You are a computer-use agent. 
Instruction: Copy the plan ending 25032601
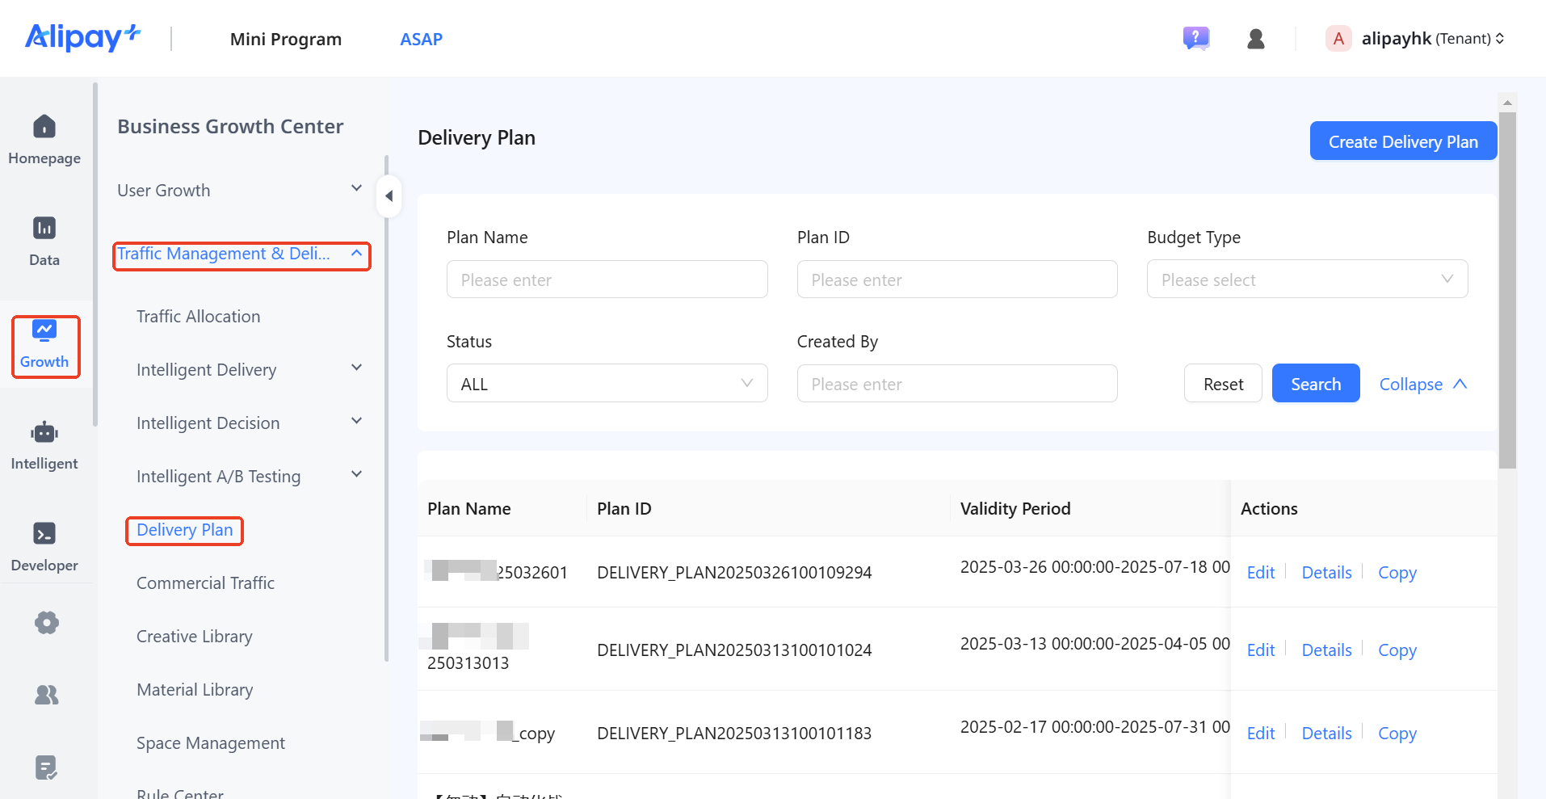tap(1397, 572)
